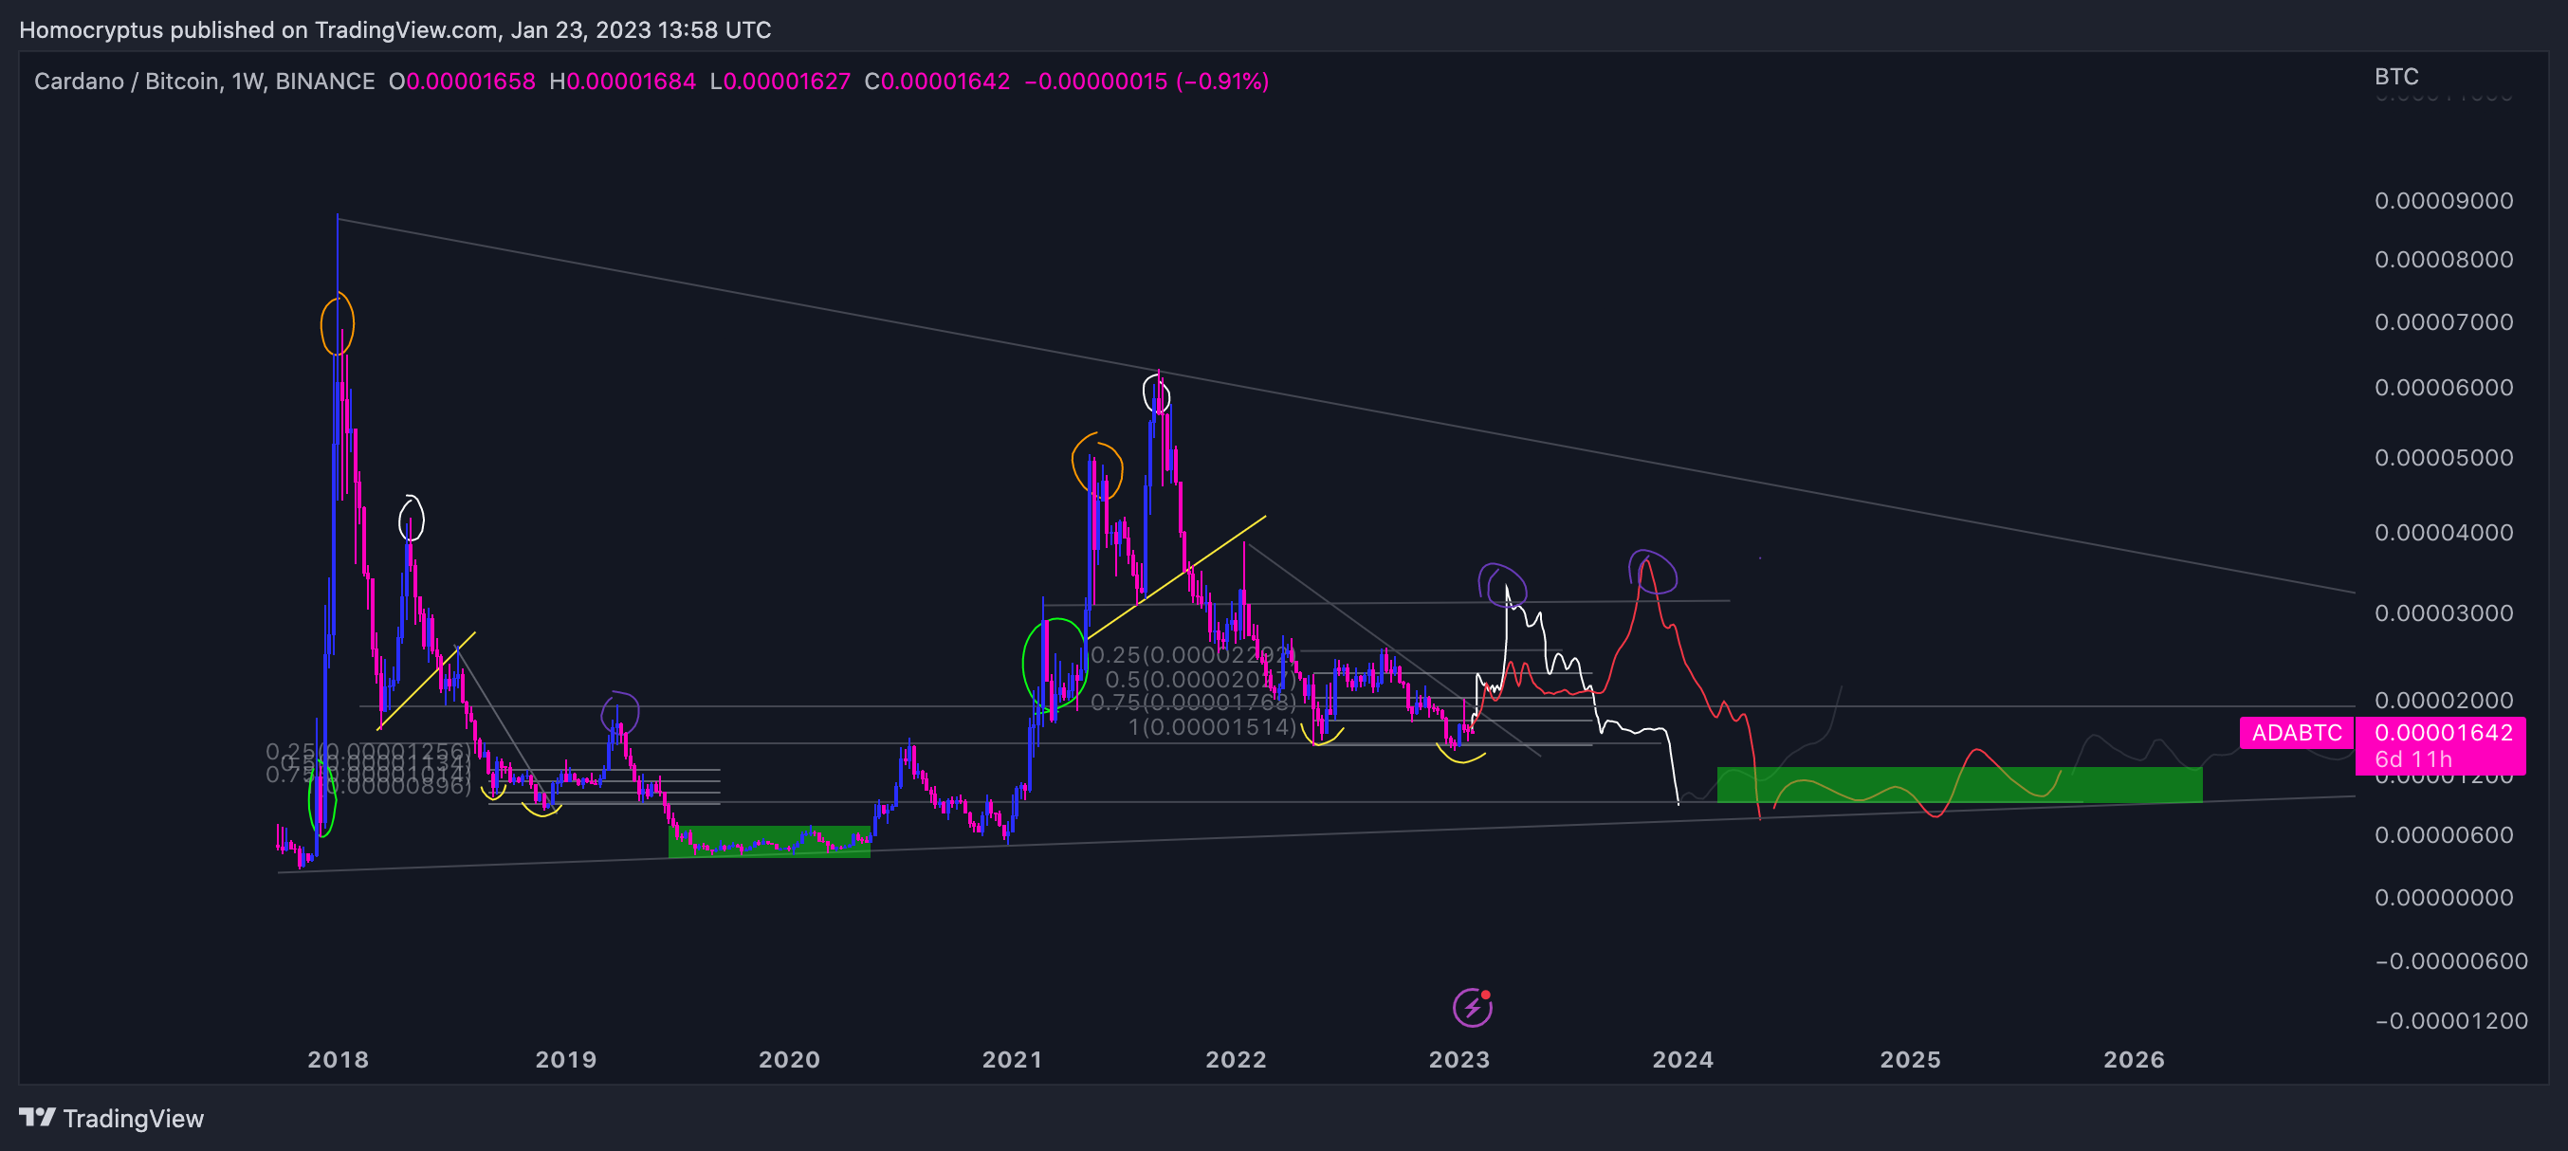Select the 2022 time axis label
The height and width of the screenshot is (1151, 2568).
tap(1235, 1059)
